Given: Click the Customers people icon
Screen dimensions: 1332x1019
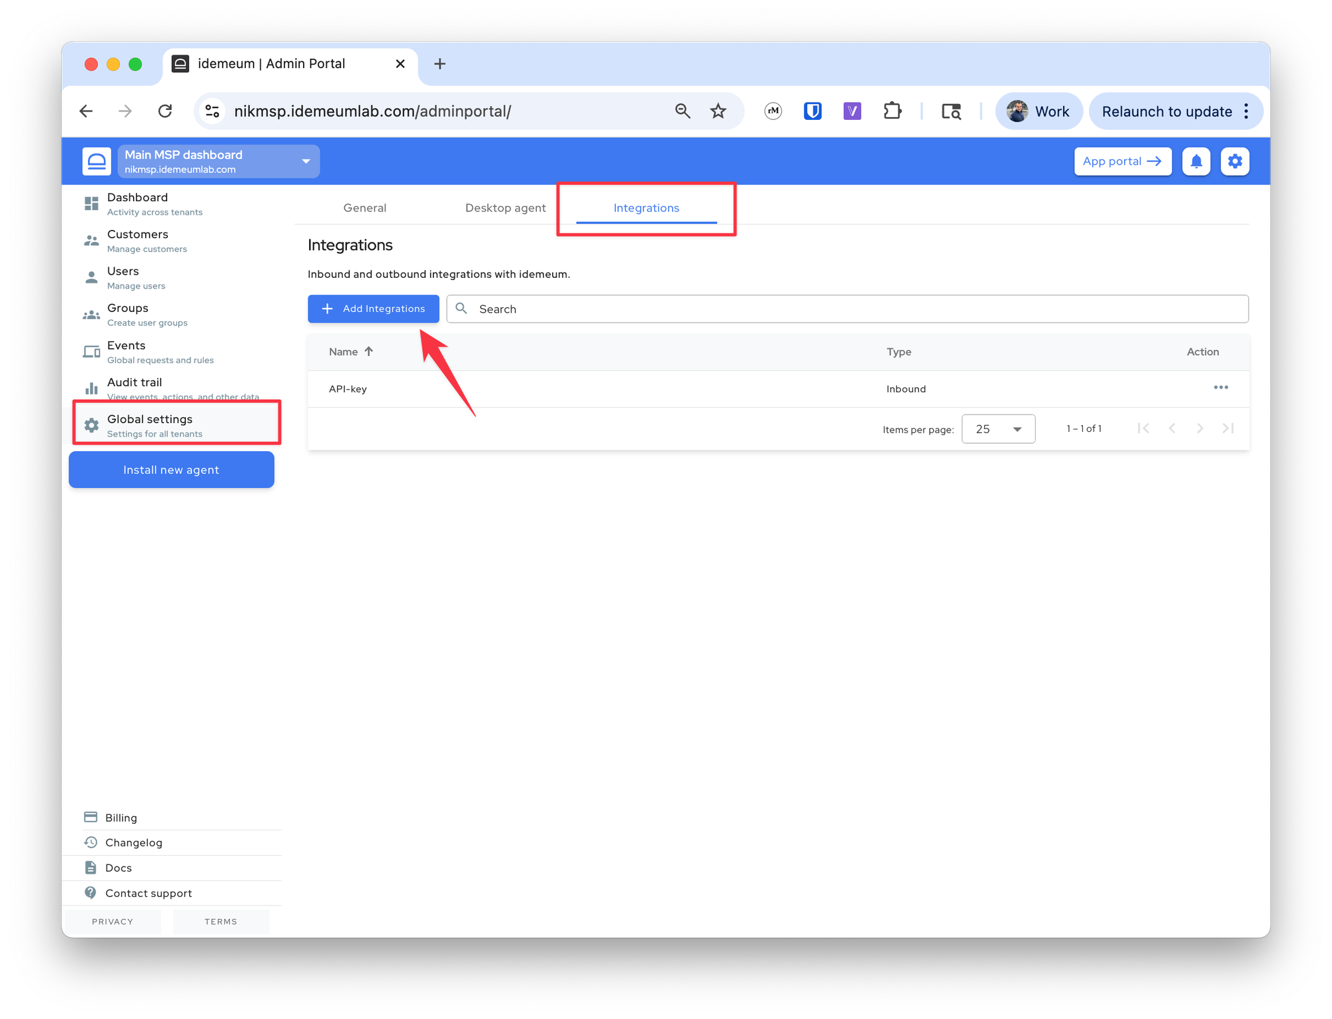Looking at the screenshot, I should point(91,241).
